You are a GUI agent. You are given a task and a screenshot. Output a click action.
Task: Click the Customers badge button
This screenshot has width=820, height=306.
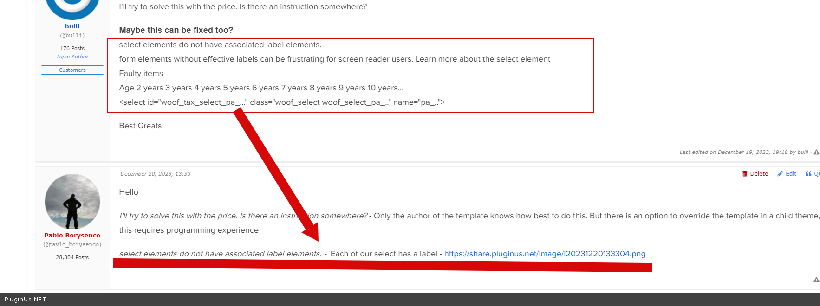pyautogui.click(x=72, y=70)
